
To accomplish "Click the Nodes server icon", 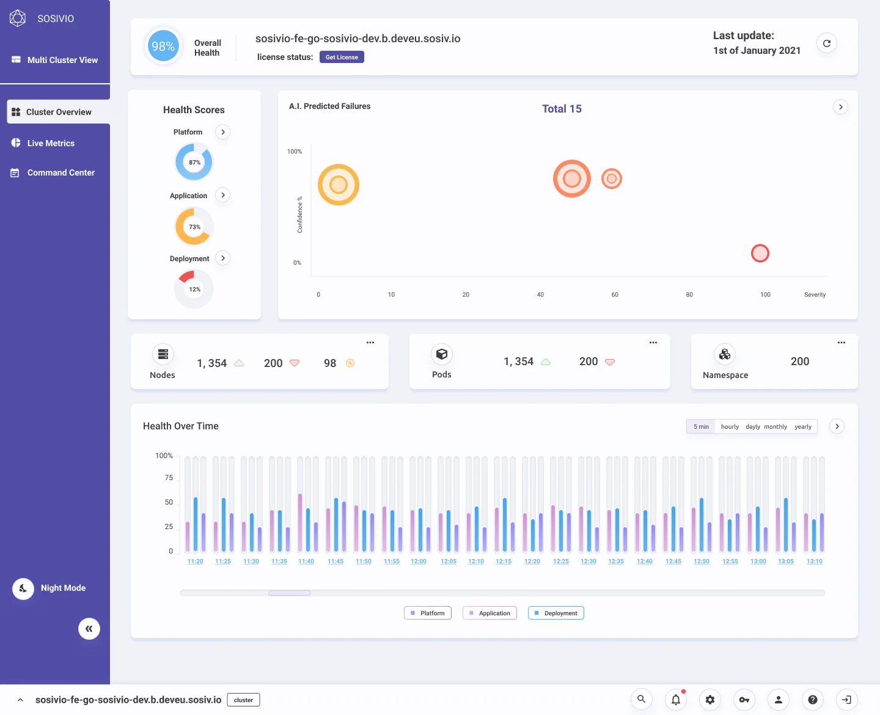I will pos(163,354).
